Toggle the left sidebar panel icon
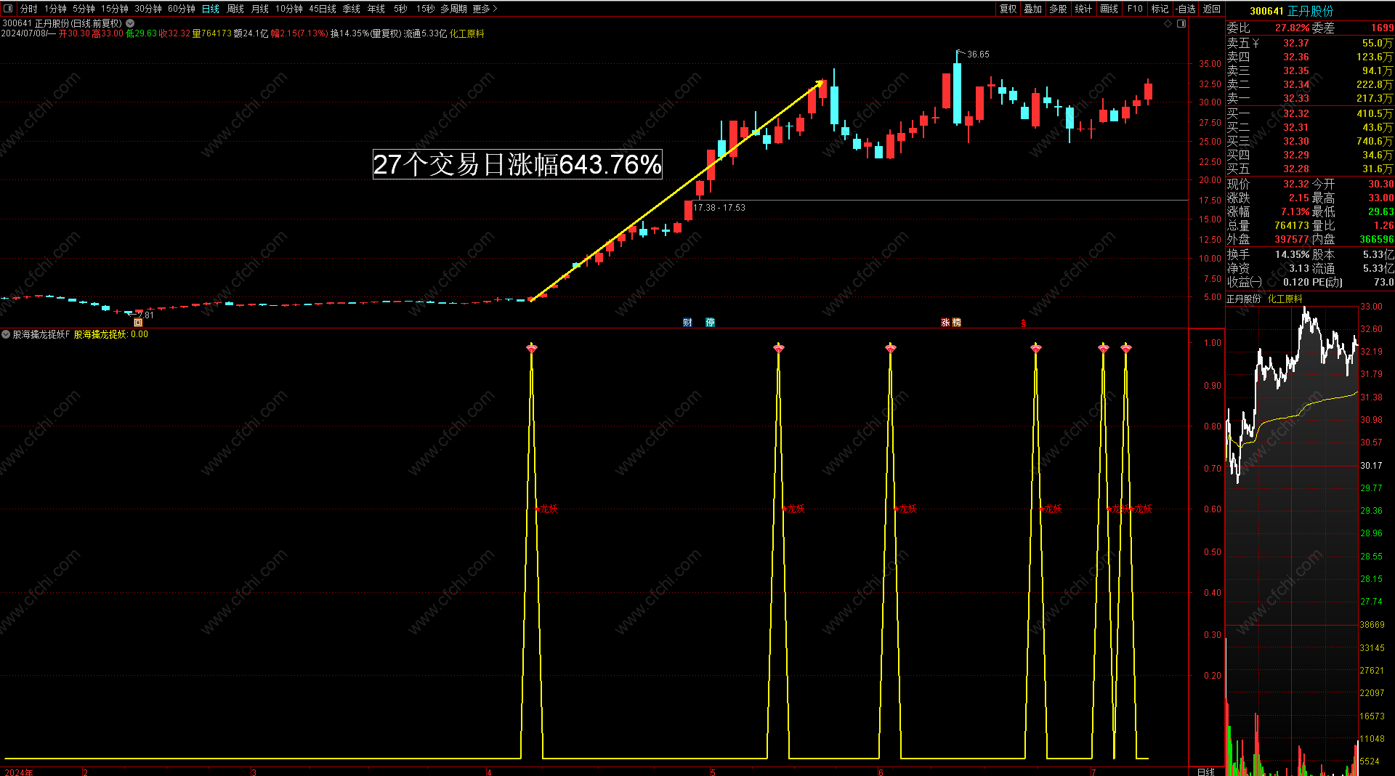Viewport: 1395px width, 776px height. [x=8, y=9]
